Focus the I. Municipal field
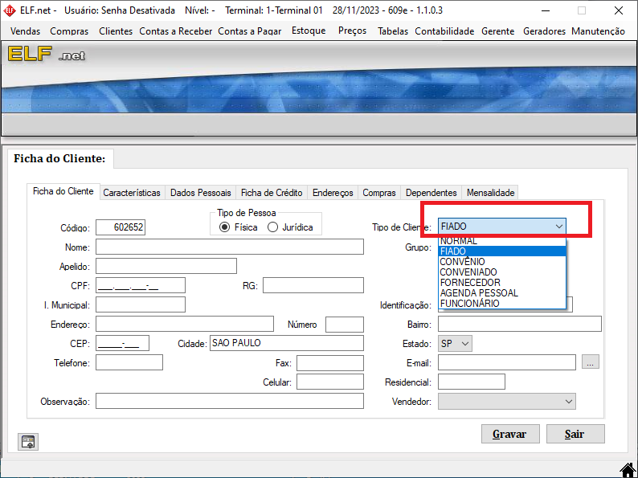 pyautogui.click(x=141, y=304)
